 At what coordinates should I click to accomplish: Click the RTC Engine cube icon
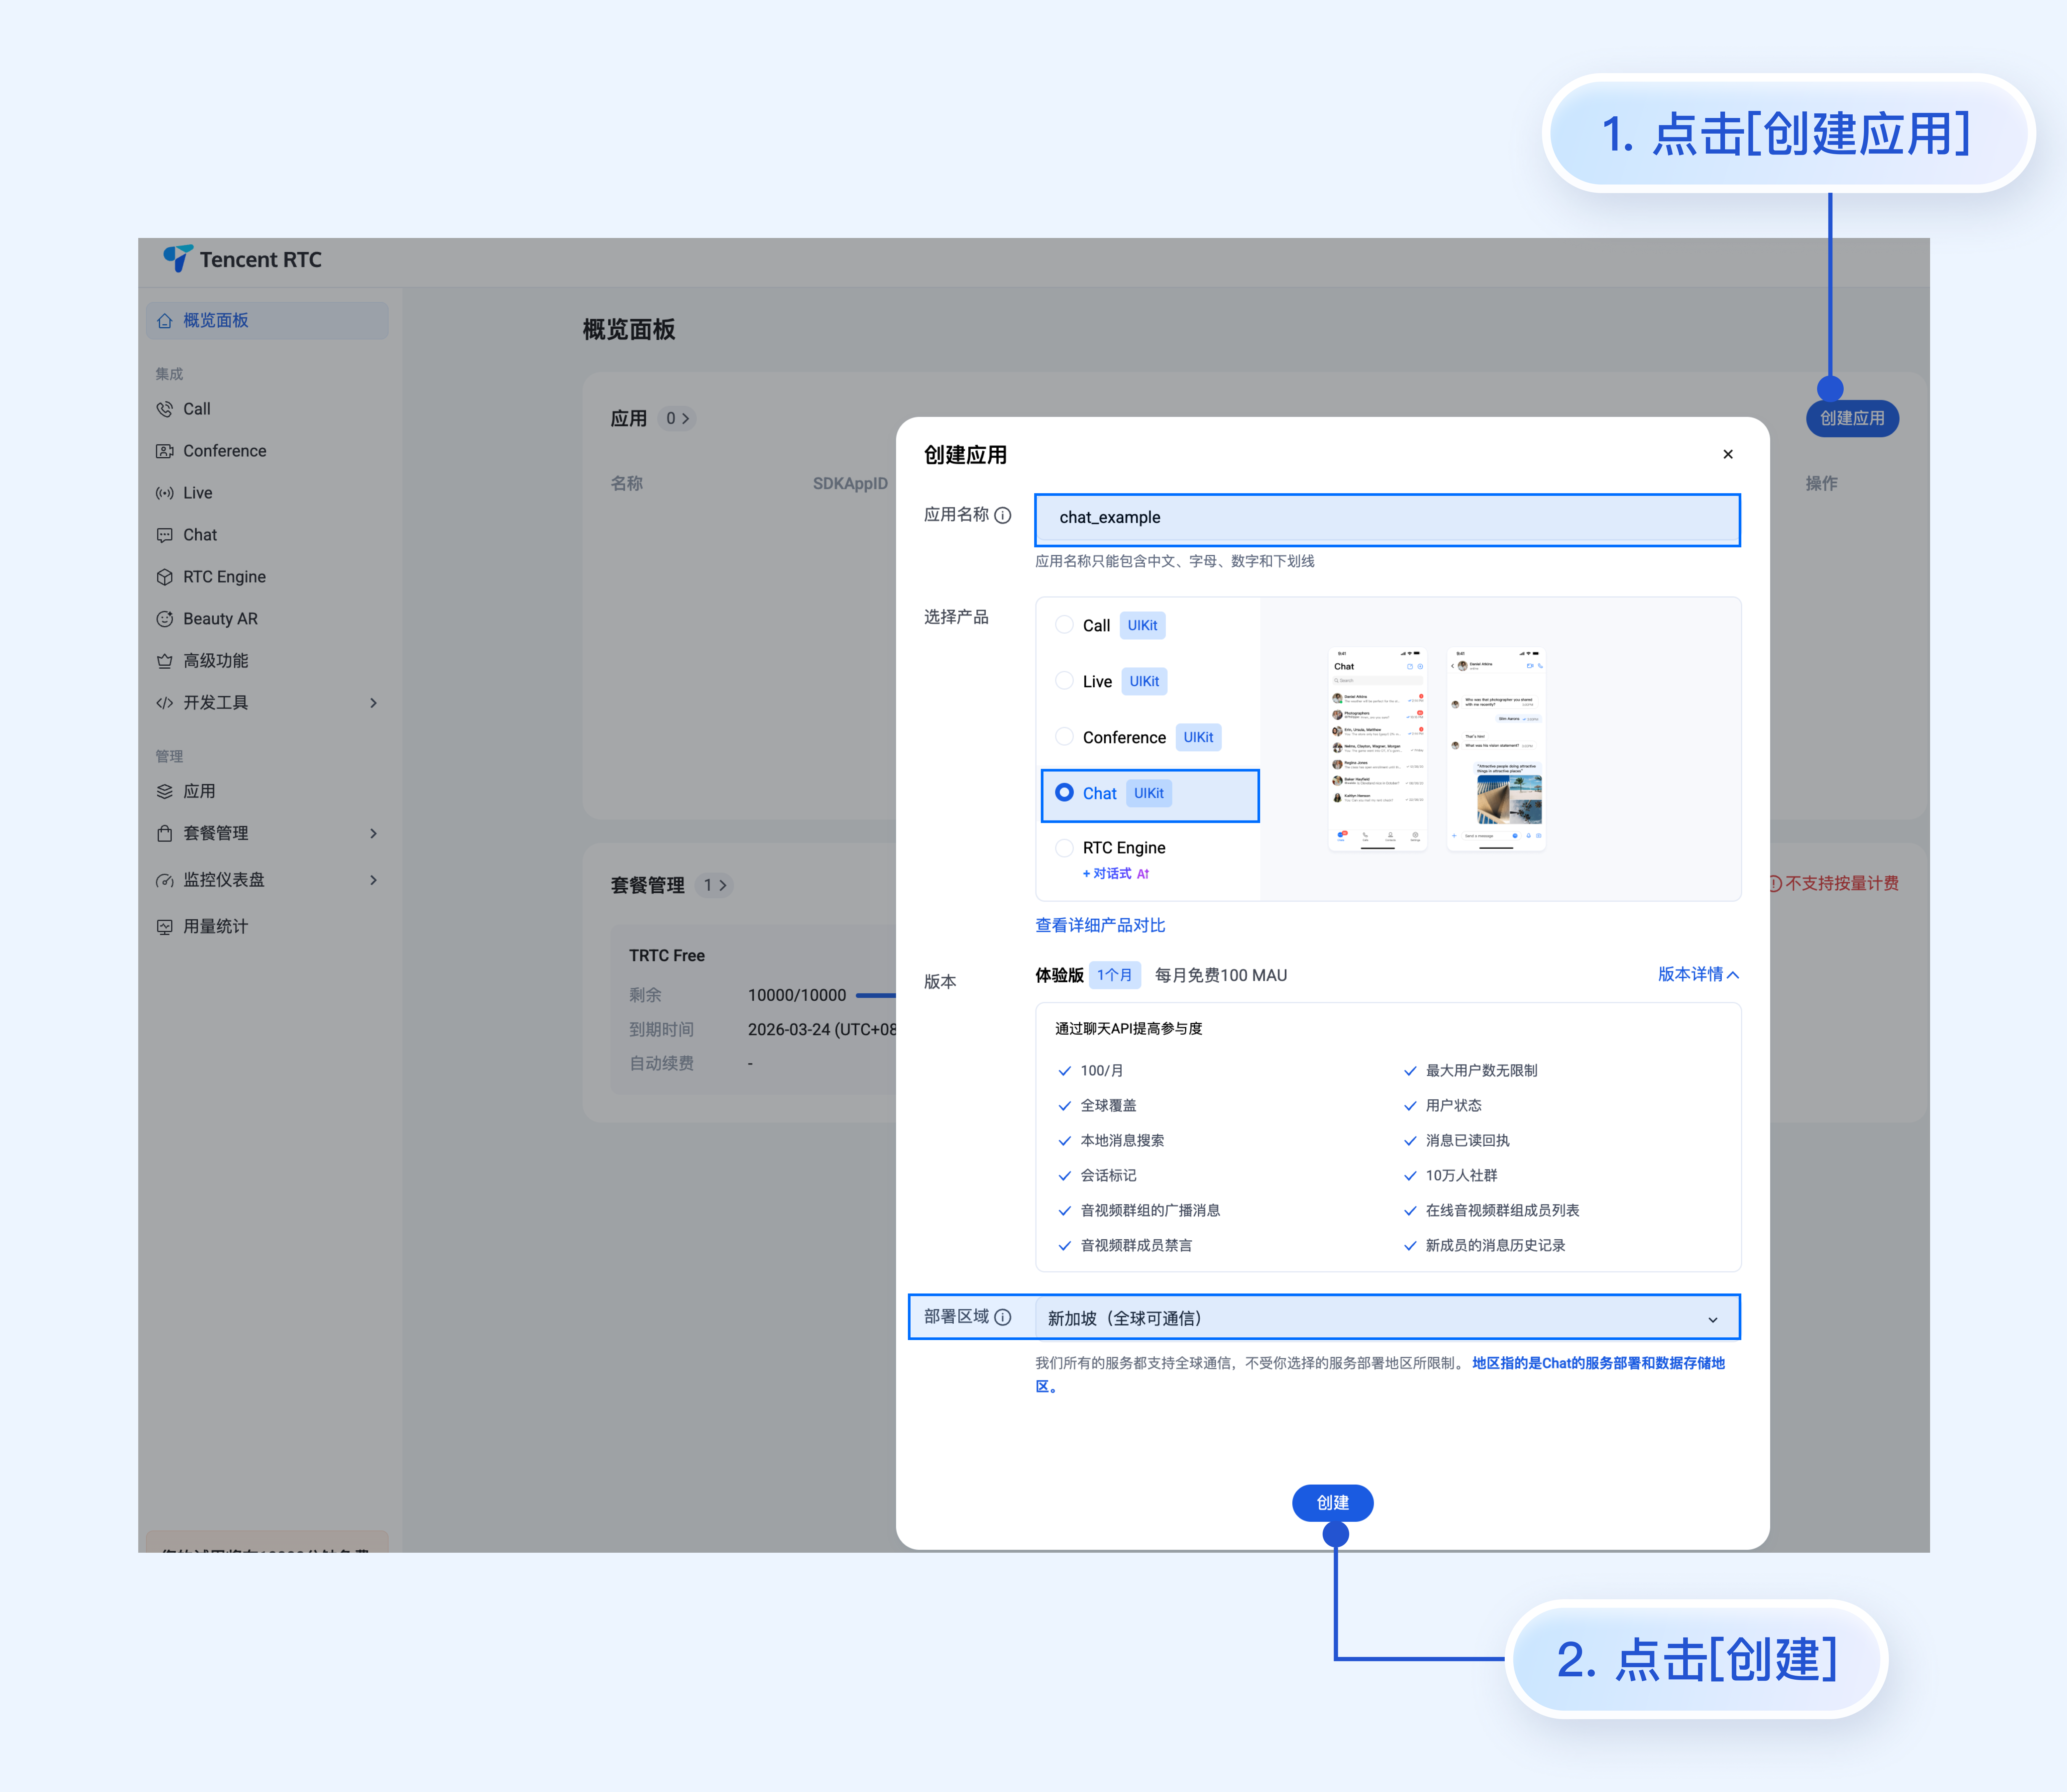(165, 577)
